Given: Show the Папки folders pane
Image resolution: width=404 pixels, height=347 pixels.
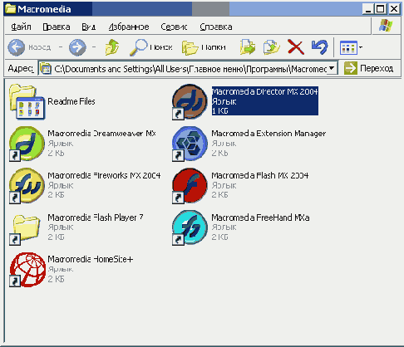Looking at the screenshot, I should [x=204, y=47].
